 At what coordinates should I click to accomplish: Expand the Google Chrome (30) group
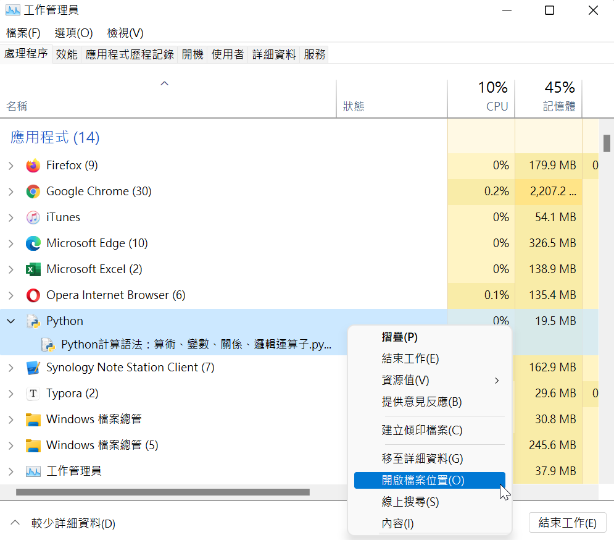[11, 192]
